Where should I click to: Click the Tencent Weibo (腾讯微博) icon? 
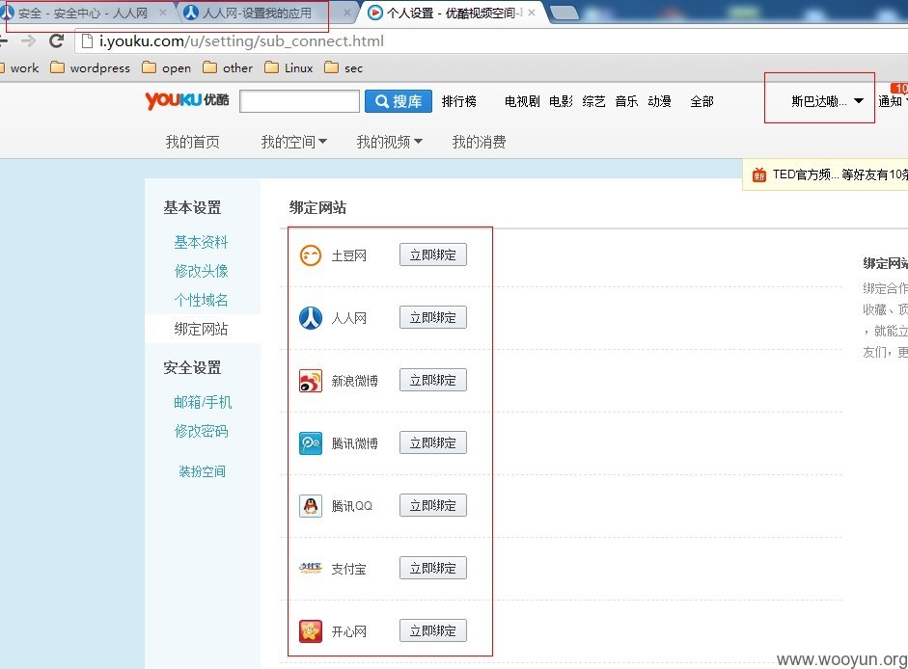click(311, 443)
